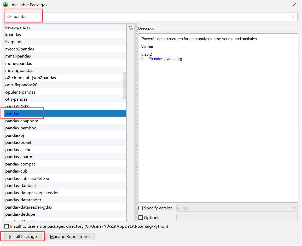Viewport: 302px width, 246px height.
Task: Click the PyCharm logo in title bar
Action: pyautogui.click(x=6, y=5)
